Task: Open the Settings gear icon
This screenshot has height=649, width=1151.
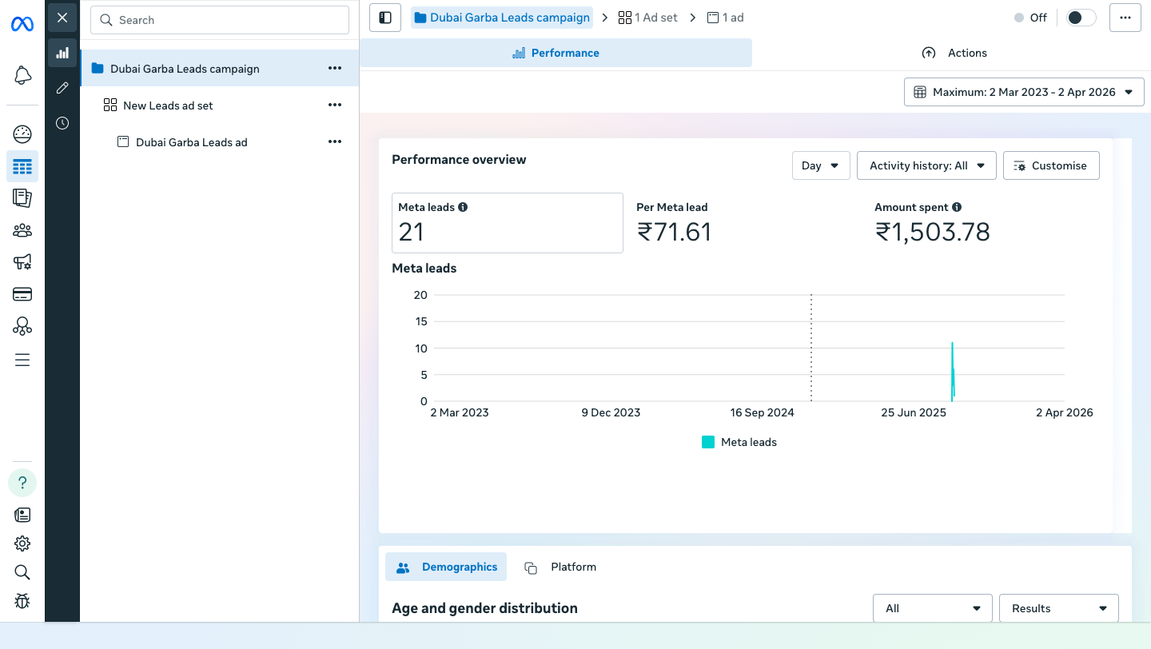Action: 22,543
